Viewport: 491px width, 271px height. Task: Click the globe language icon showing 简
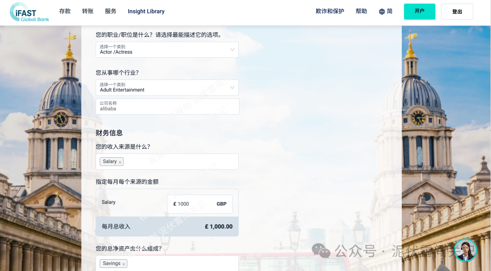tap(385, 11)
